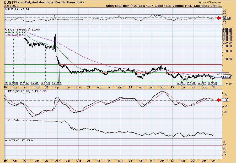The height and width of the screenshot is (163, 236).
Task: Click the 0.0982 dividend marker
Action: pyautogui.click(x=192, y=83)
